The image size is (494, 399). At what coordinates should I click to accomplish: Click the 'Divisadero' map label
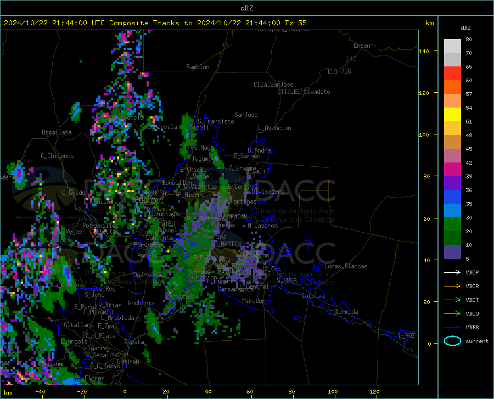tap(268, 192)
